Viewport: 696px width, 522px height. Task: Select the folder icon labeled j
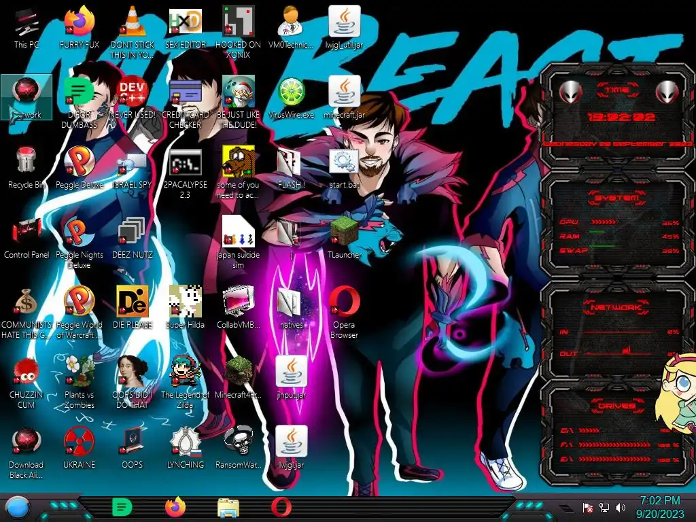click(x=291, y=237)
